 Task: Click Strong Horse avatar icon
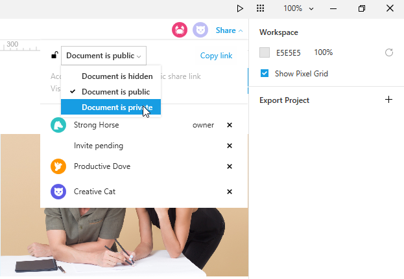[58, 125]
